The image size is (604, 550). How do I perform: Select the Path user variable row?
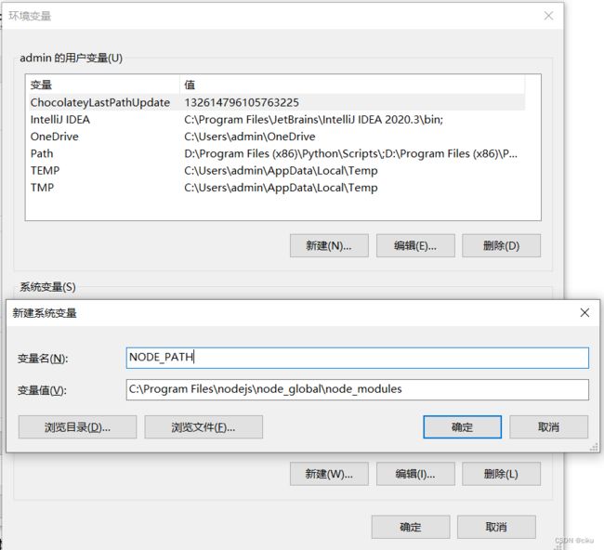click(x=277, y=153)
